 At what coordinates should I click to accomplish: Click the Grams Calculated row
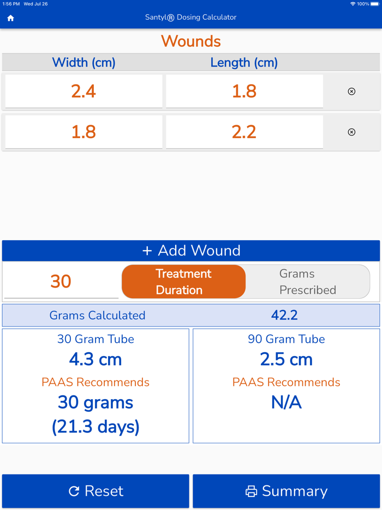click(x=191, y=315)
